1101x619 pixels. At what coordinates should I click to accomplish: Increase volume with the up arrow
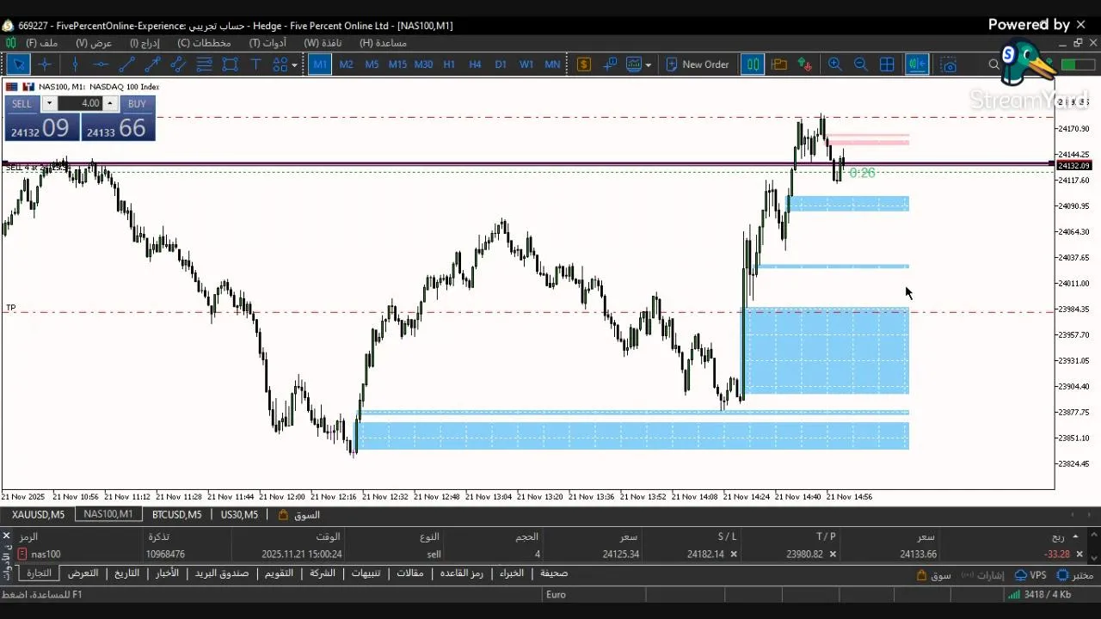[x=110, y=103]
